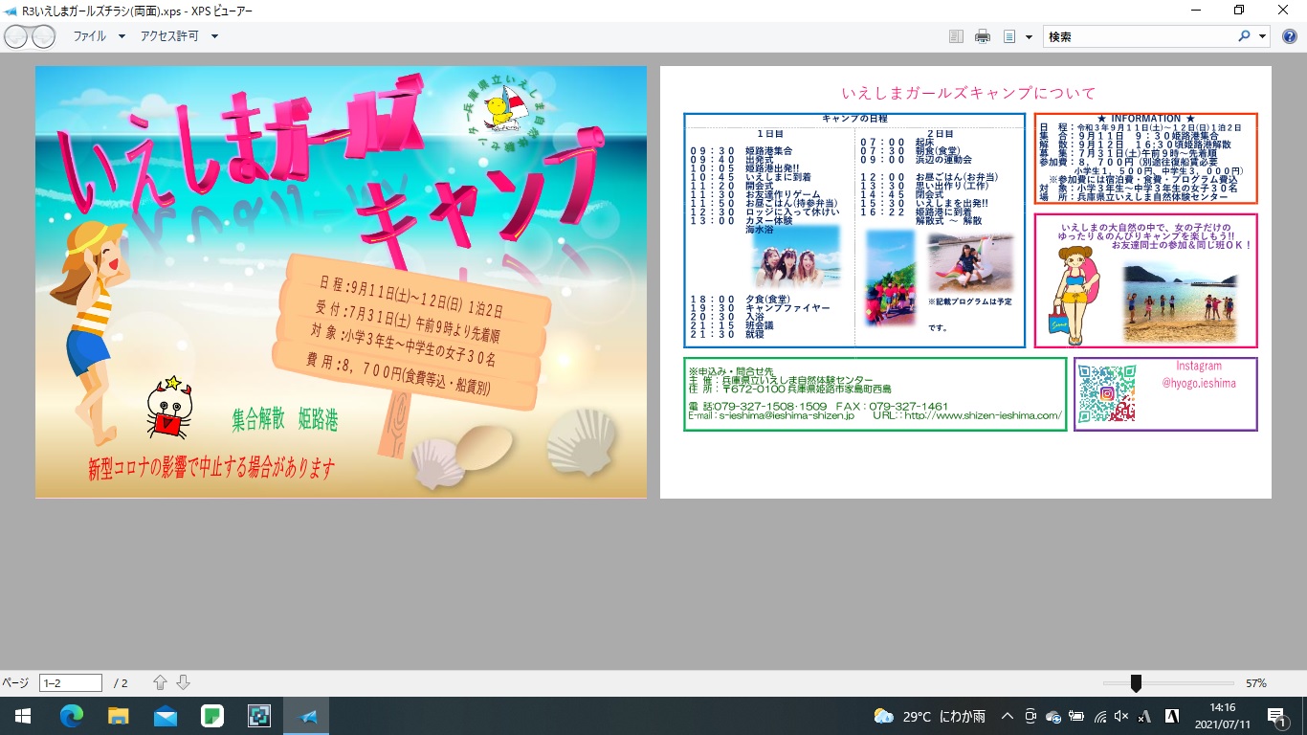Click the XPS Viewer taskbar icon
1307x735 pixels.
pos(306,715)
